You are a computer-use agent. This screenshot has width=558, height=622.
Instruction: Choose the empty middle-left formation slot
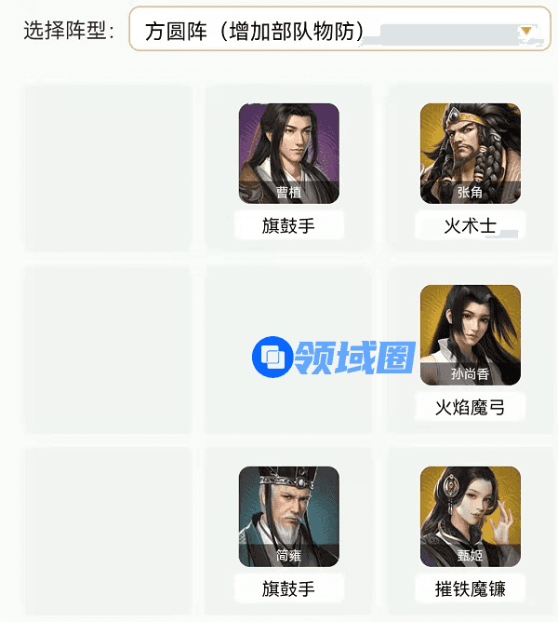click(x=108, y=350)
